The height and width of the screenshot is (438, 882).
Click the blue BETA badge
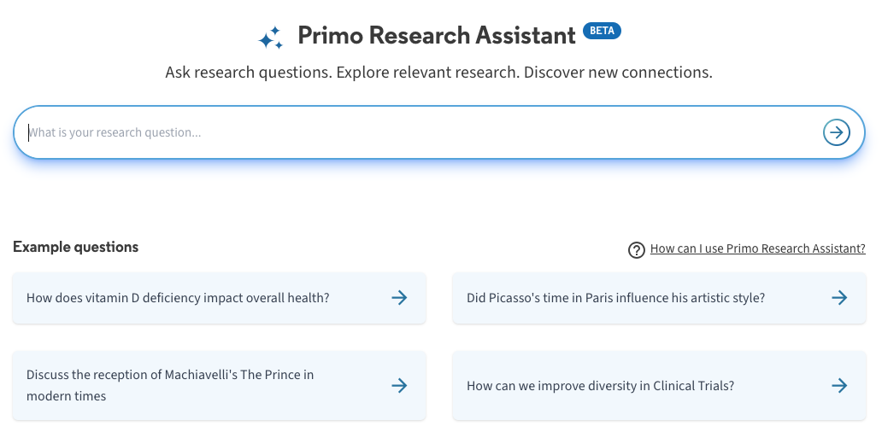[x=602, y=31]
